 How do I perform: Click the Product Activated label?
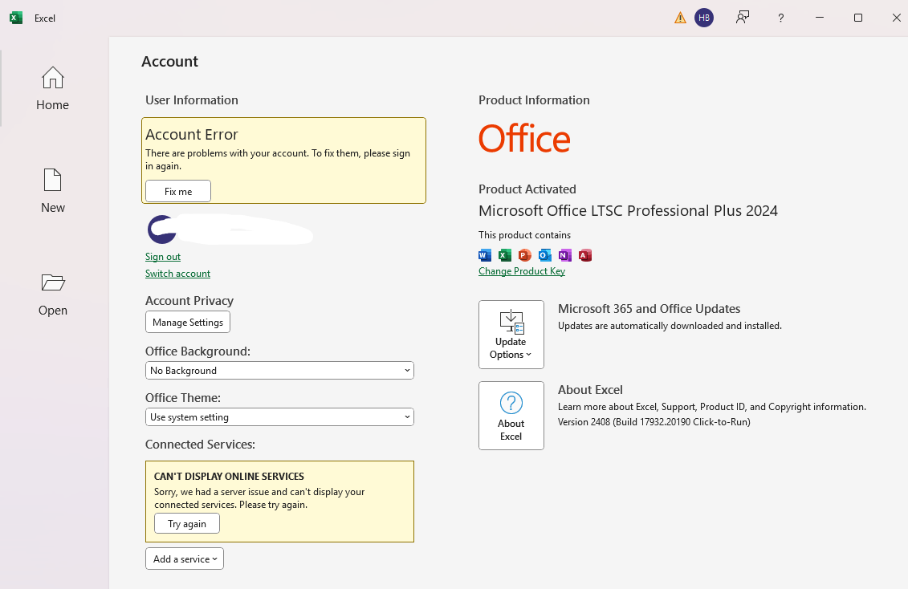click(527, 189)
